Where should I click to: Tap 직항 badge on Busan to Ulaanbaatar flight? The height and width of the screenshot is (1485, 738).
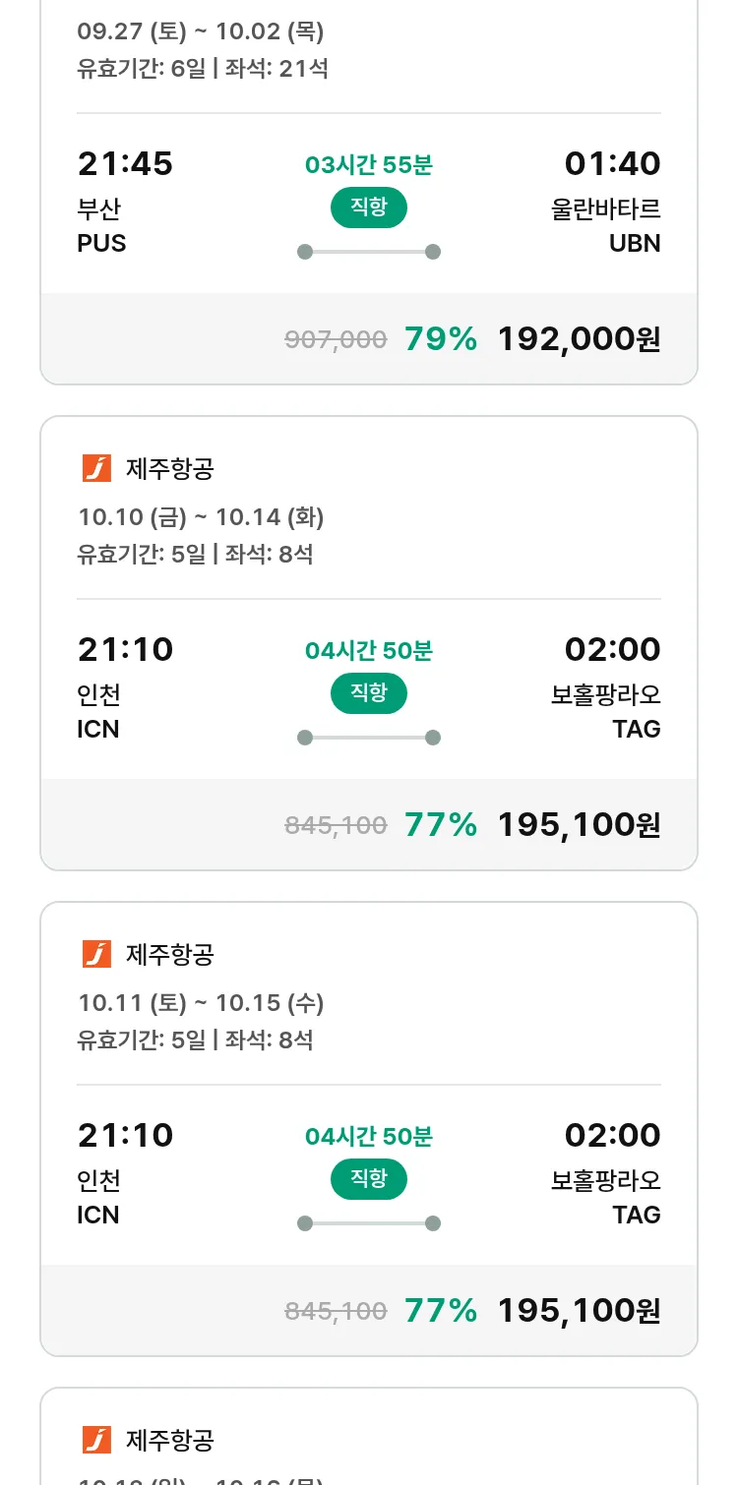(368, 208)
